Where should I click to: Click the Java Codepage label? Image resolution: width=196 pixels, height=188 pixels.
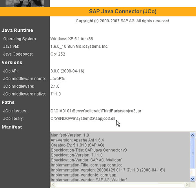point(18,54)
